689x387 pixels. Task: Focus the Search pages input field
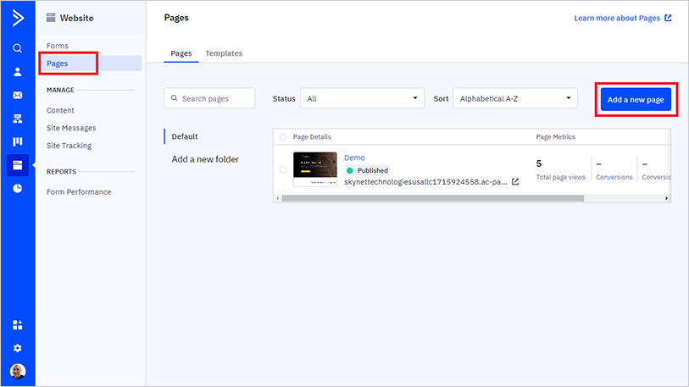[209, 99]
